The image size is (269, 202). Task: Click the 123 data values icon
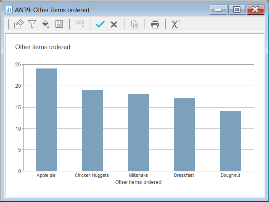(79, 24)
